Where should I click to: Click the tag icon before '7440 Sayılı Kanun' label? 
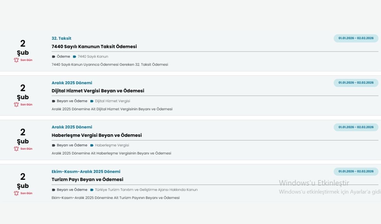pyautogui.click(x=75, y=57)
